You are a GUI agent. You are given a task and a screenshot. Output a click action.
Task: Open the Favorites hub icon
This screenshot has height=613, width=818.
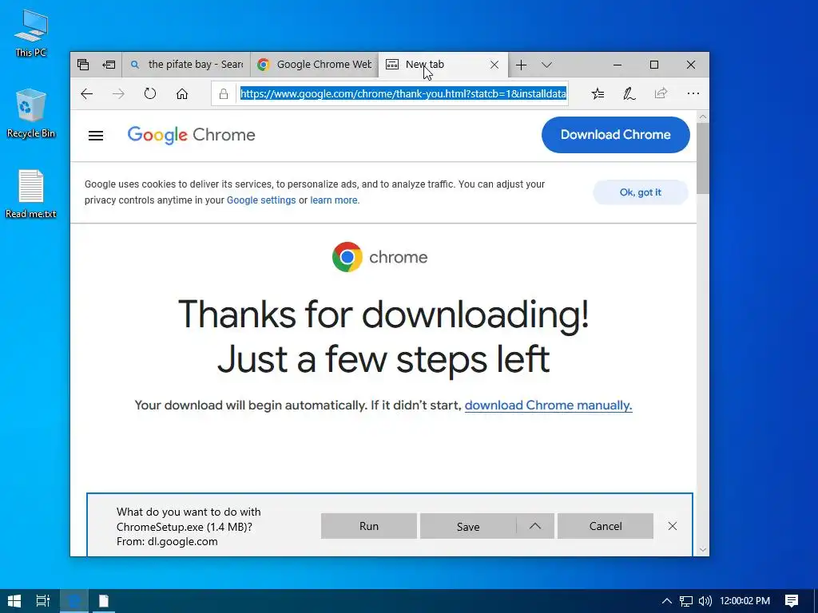[x=598, y=94]
